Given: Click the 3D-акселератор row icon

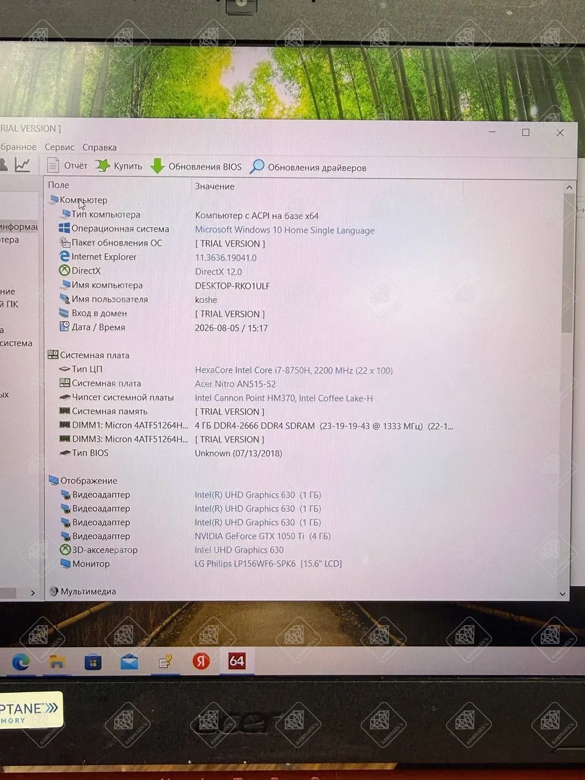Looking at the screenshot, I should tap(65, 550).
